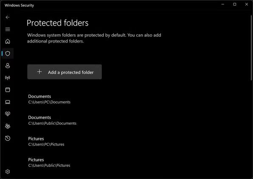Open Device security laptop icon
Screen dimensions: 253x179
(8, 102)
